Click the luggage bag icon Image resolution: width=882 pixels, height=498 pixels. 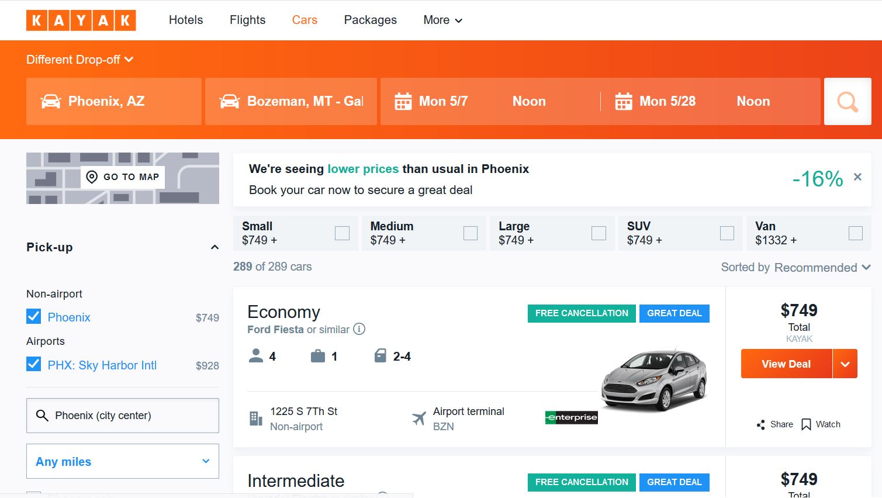pyautogui.click(x=318, y=356)
